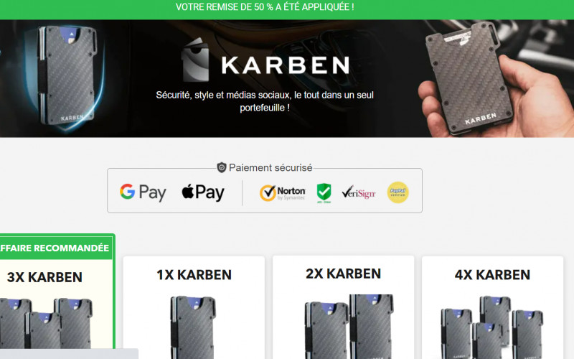Click the Karben shield logo icon
Viewport: 574px width, 359px height.
coord(196,60)
